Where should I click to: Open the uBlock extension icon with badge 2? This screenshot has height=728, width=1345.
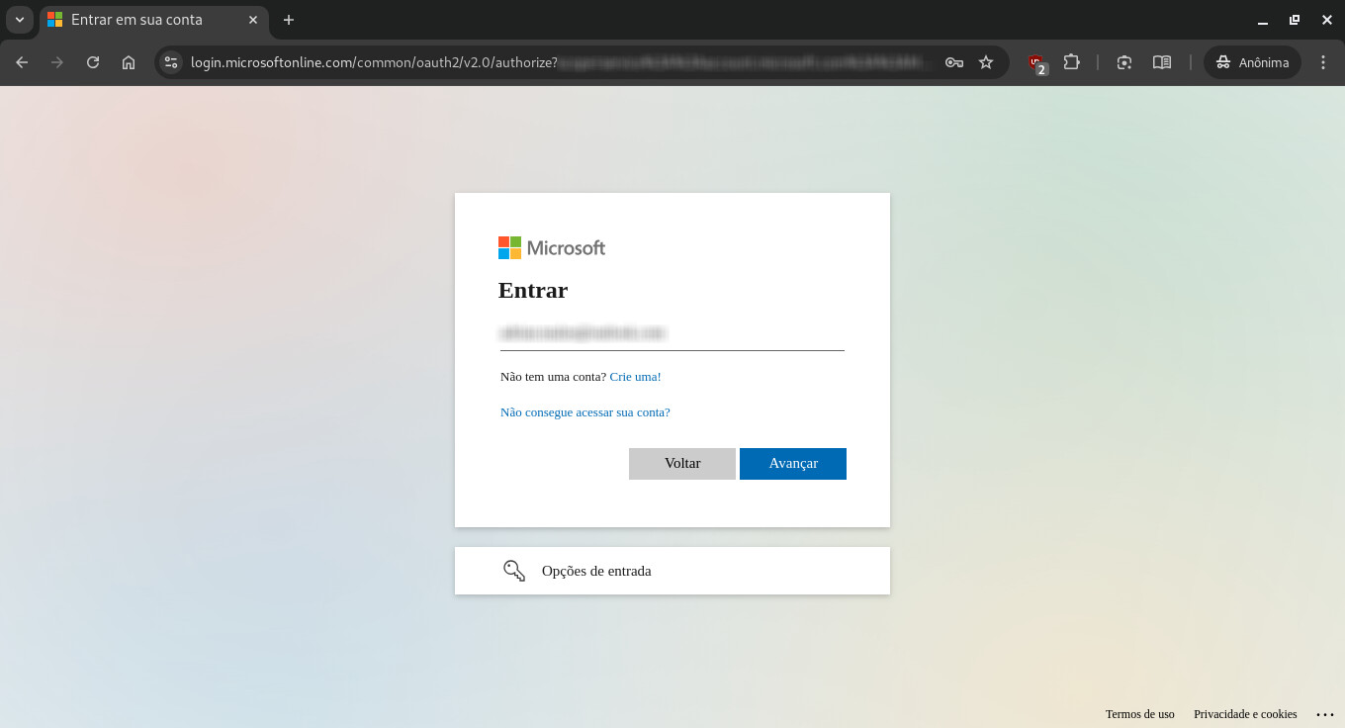tap(1036, 63)
